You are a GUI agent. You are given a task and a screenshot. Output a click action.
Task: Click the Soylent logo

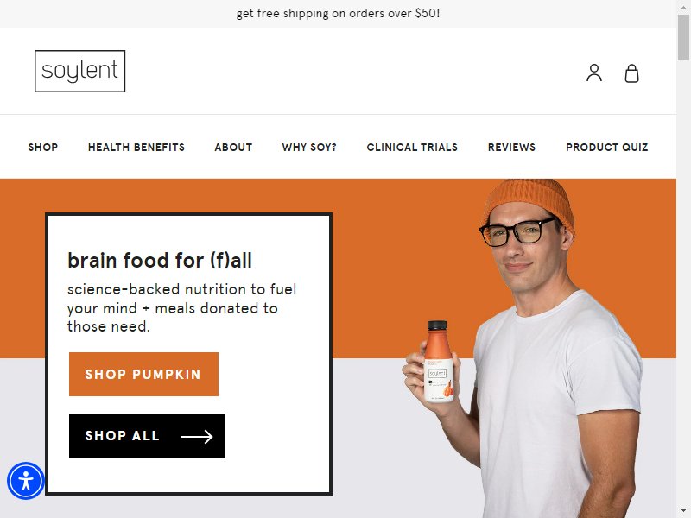[79, 71]
